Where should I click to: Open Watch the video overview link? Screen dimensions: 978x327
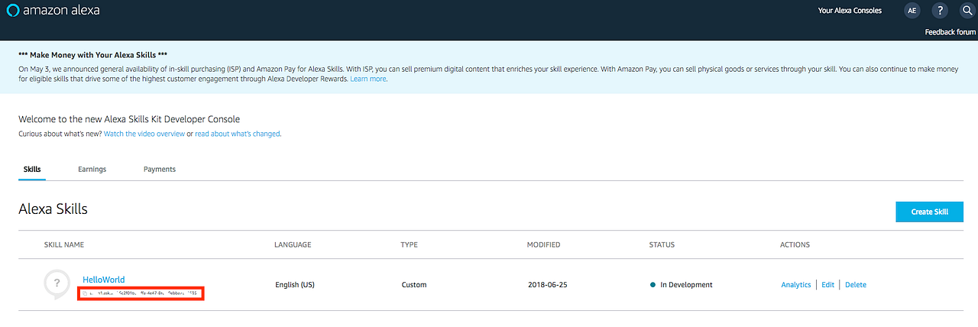click(144, 134)
